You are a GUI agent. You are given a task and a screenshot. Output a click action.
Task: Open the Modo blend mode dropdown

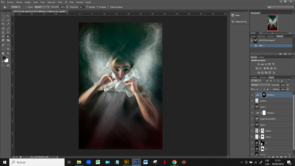pos(42,7)
